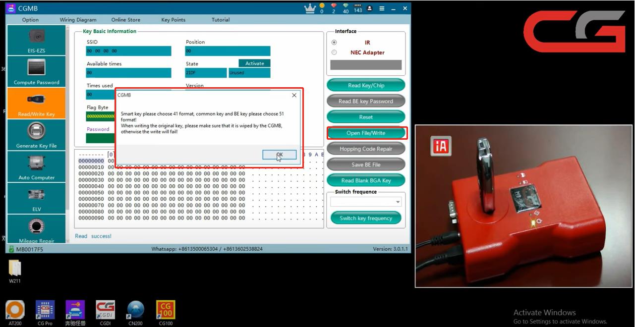
Task: Select the Read/Write Key module
Action: (37, 104)
